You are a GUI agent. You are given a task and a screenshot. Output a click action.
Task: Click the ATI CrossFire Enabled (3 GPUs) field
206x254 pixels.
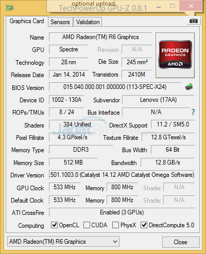click(122, 212)
